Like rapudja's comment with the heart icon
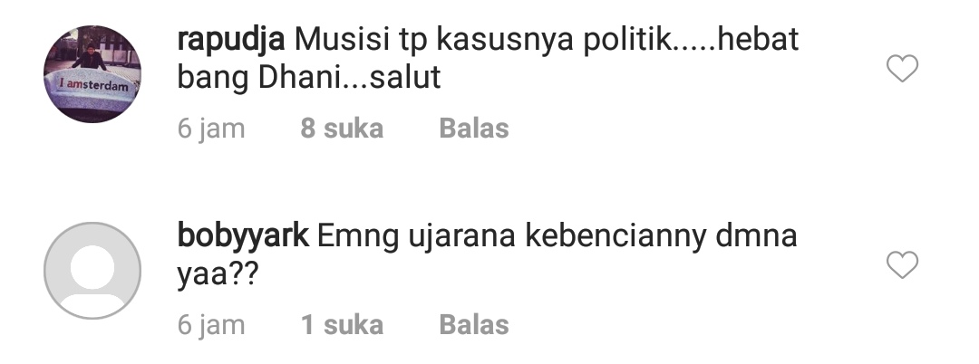 click(x=902, y=69)
